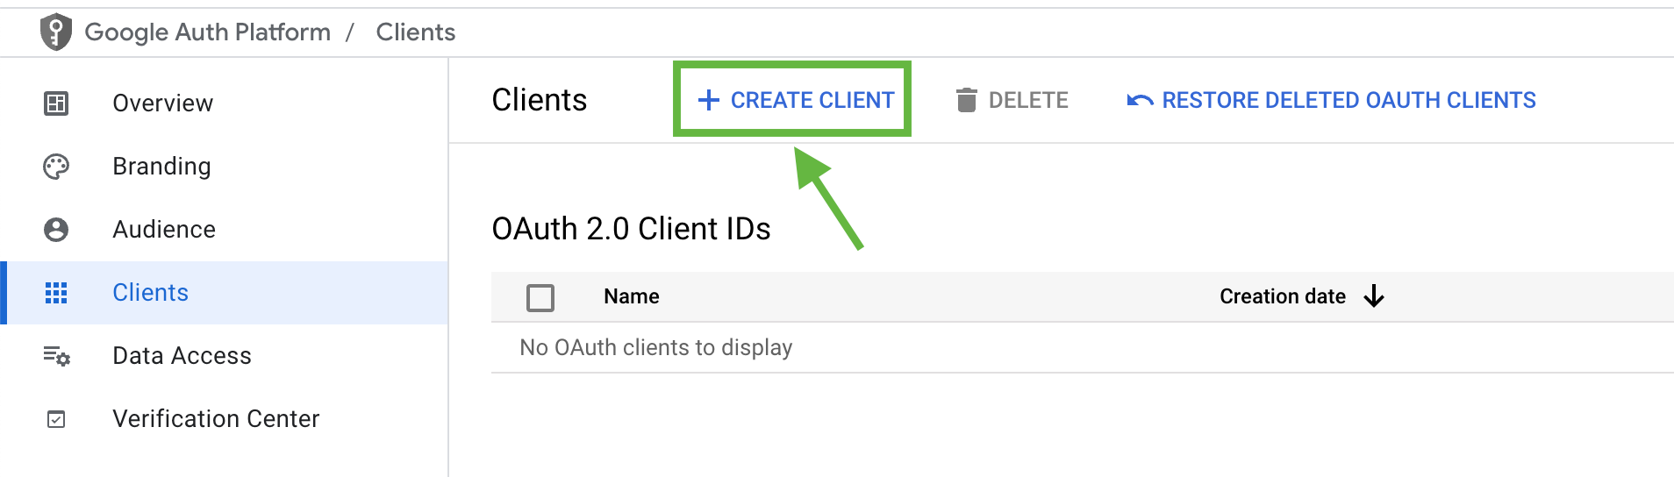Click the Audience person icon
This screenshot has height=477, width=1674.
click(x=56, y=230)
